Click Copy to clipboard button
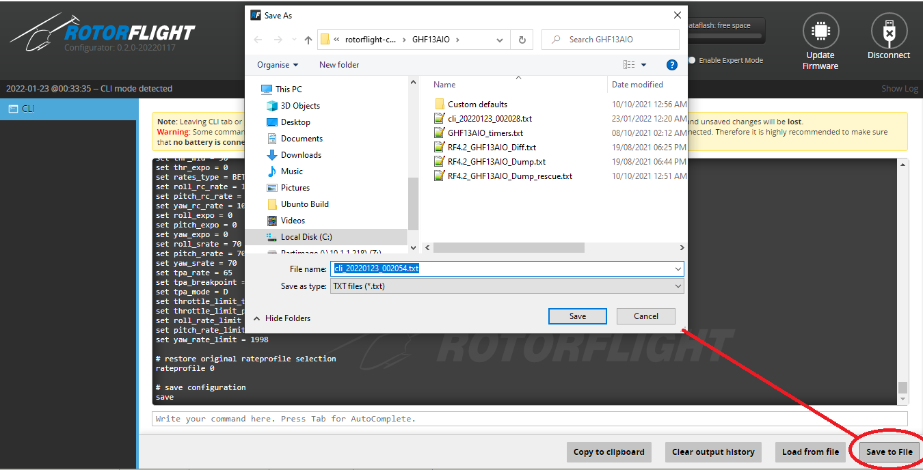923x470 pixels. pyautogui.click(x=608, y=452)
